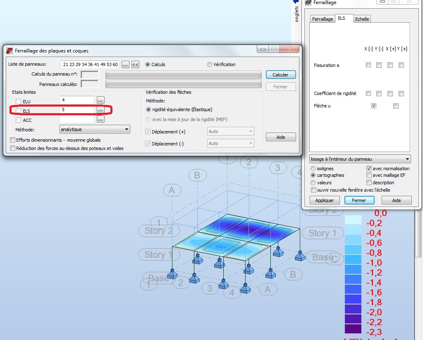This screenshot has width=423, height=340.
Task: Uncheck the Flèche u checkbox
Action: pos(373,106)
